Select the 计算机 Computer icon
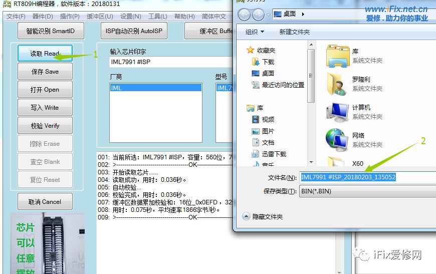Image resolution: width=436 pixels, height=274 pixels. coord(338,112)
